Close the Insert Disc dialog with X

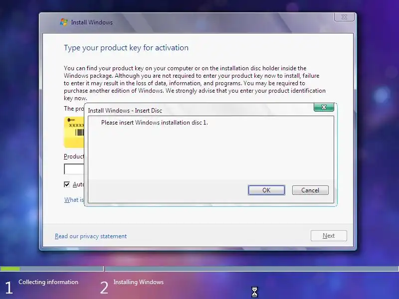(x=324, y=107)
